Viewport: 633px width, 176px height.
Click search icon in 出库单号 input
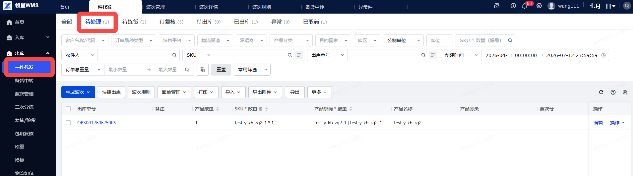tap(423, 55)
